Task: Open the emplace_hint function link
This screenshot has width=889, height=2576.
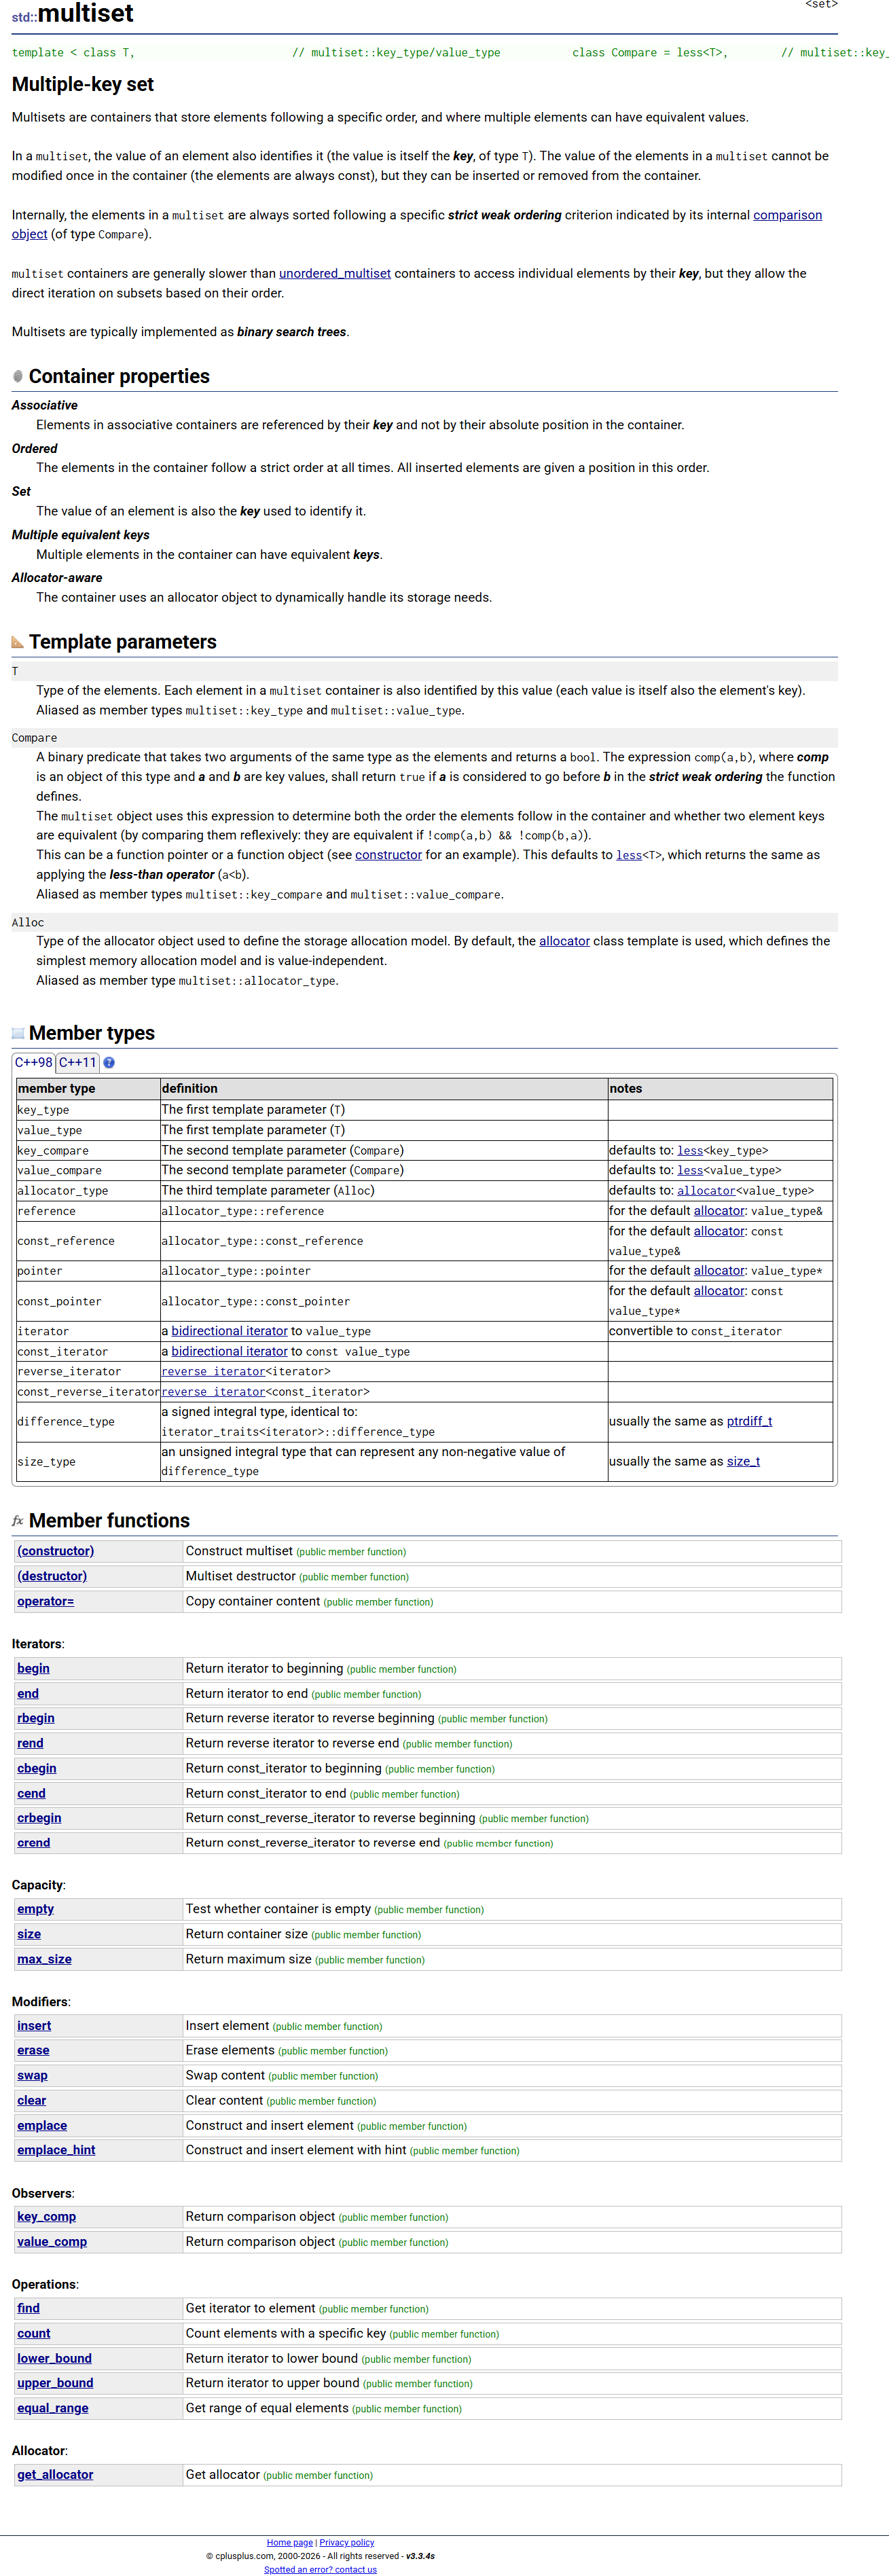Action: click(56, 2150)
